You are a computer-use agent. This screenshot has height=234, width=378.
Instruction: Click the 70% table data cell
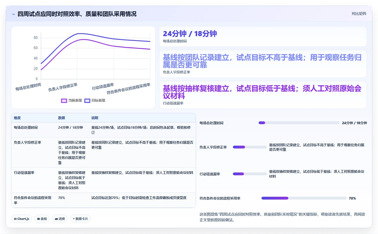(x=61, y=198)
